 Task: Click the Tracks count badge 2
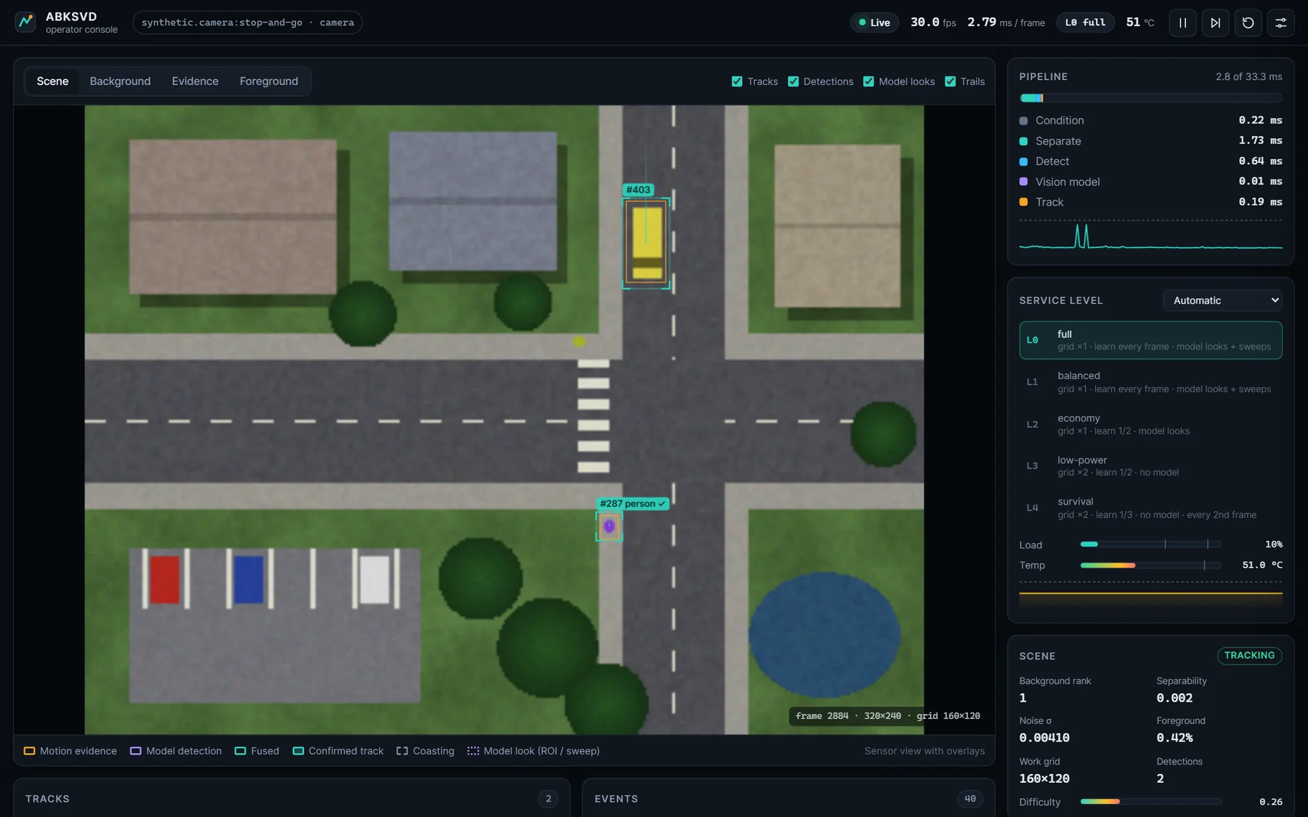point(548,799)
